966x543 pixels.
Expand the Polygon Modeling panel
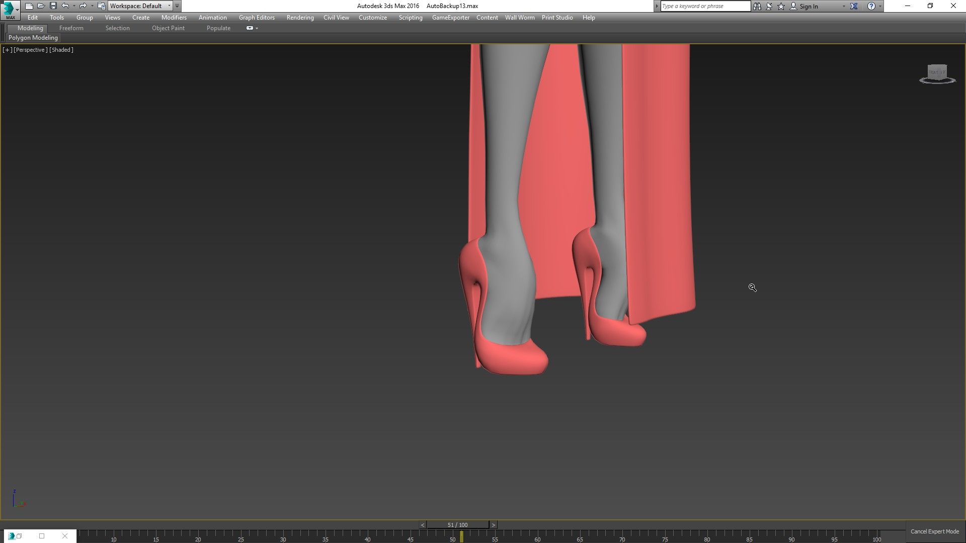pos(33,38)
